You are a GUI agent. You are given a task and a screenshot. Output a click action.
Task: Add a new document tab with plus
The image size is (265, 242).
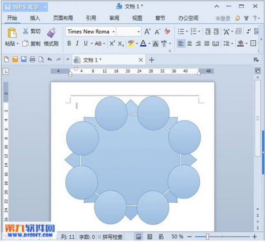pos(152,60)
